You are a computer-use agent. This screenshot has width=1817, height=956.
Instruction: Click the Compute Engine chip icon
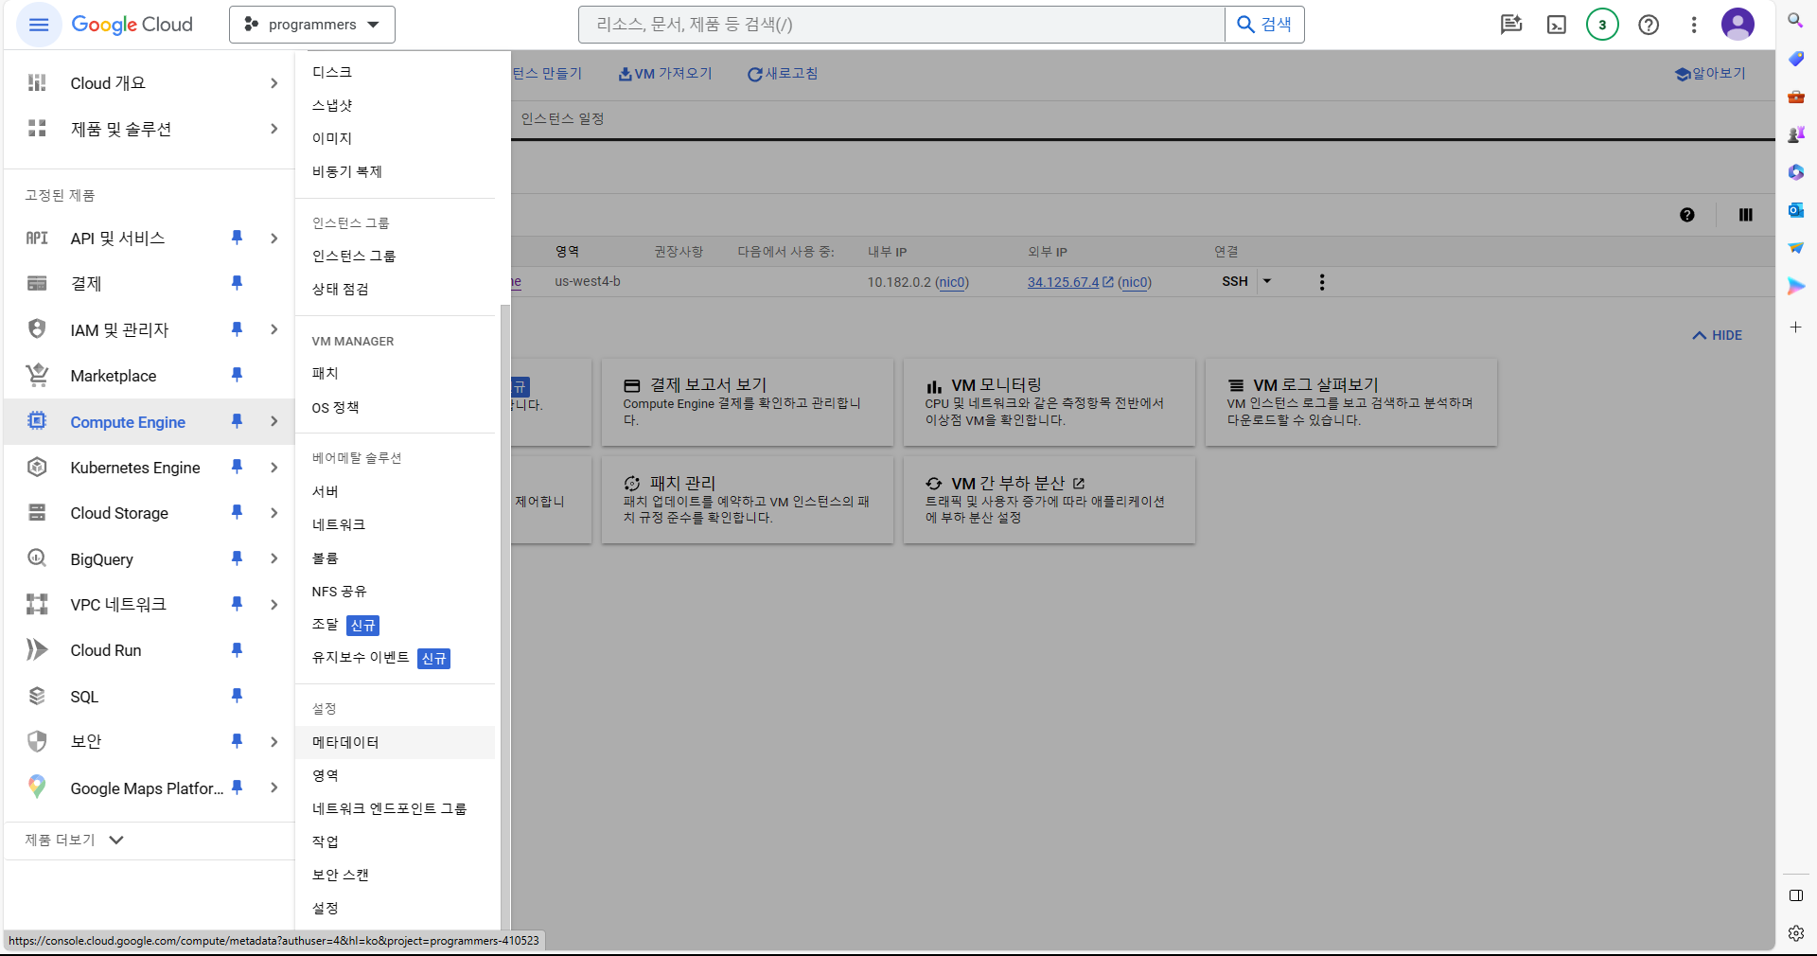click(37, 421)
